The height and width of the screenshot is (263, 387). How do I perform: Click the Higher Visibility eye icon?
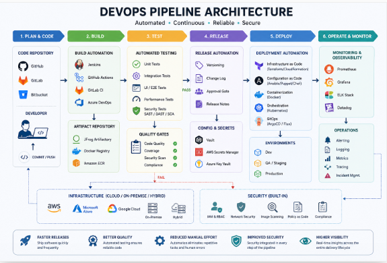coord(306,241)
